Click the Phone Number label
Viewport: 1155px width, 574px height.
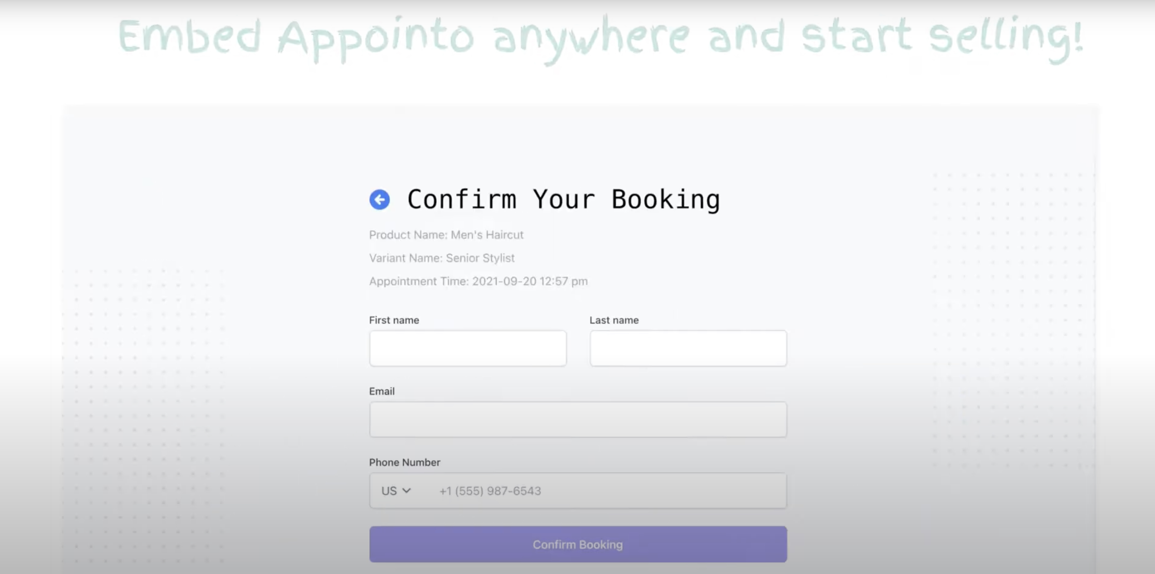point(404,462)
